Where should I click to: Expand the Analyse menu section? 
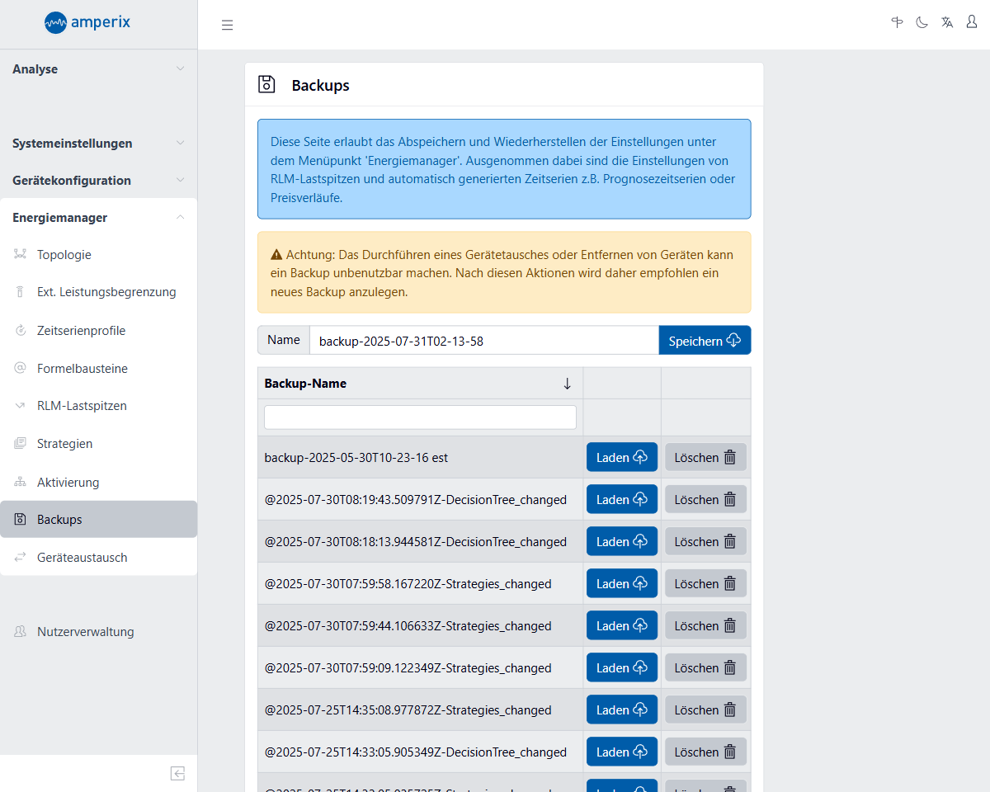click(x=98, y=69)
